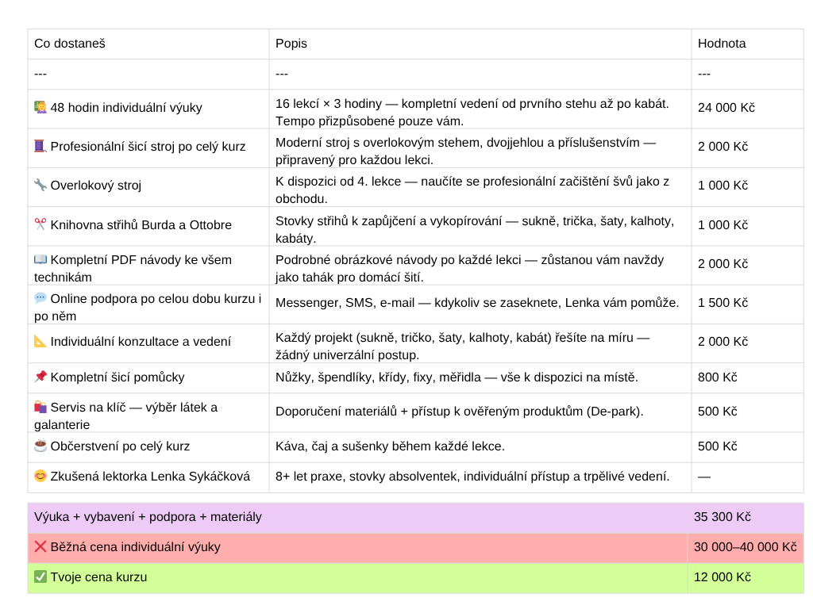The width and height of the screenshot is (813, 609).
Task: Click the green checkmark beside Tvoje cena kurzu
Action: (x=40, y=577)
